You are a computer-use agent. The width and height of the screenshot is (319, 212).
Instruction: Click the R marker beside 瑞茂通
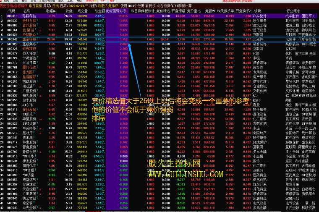40,87
